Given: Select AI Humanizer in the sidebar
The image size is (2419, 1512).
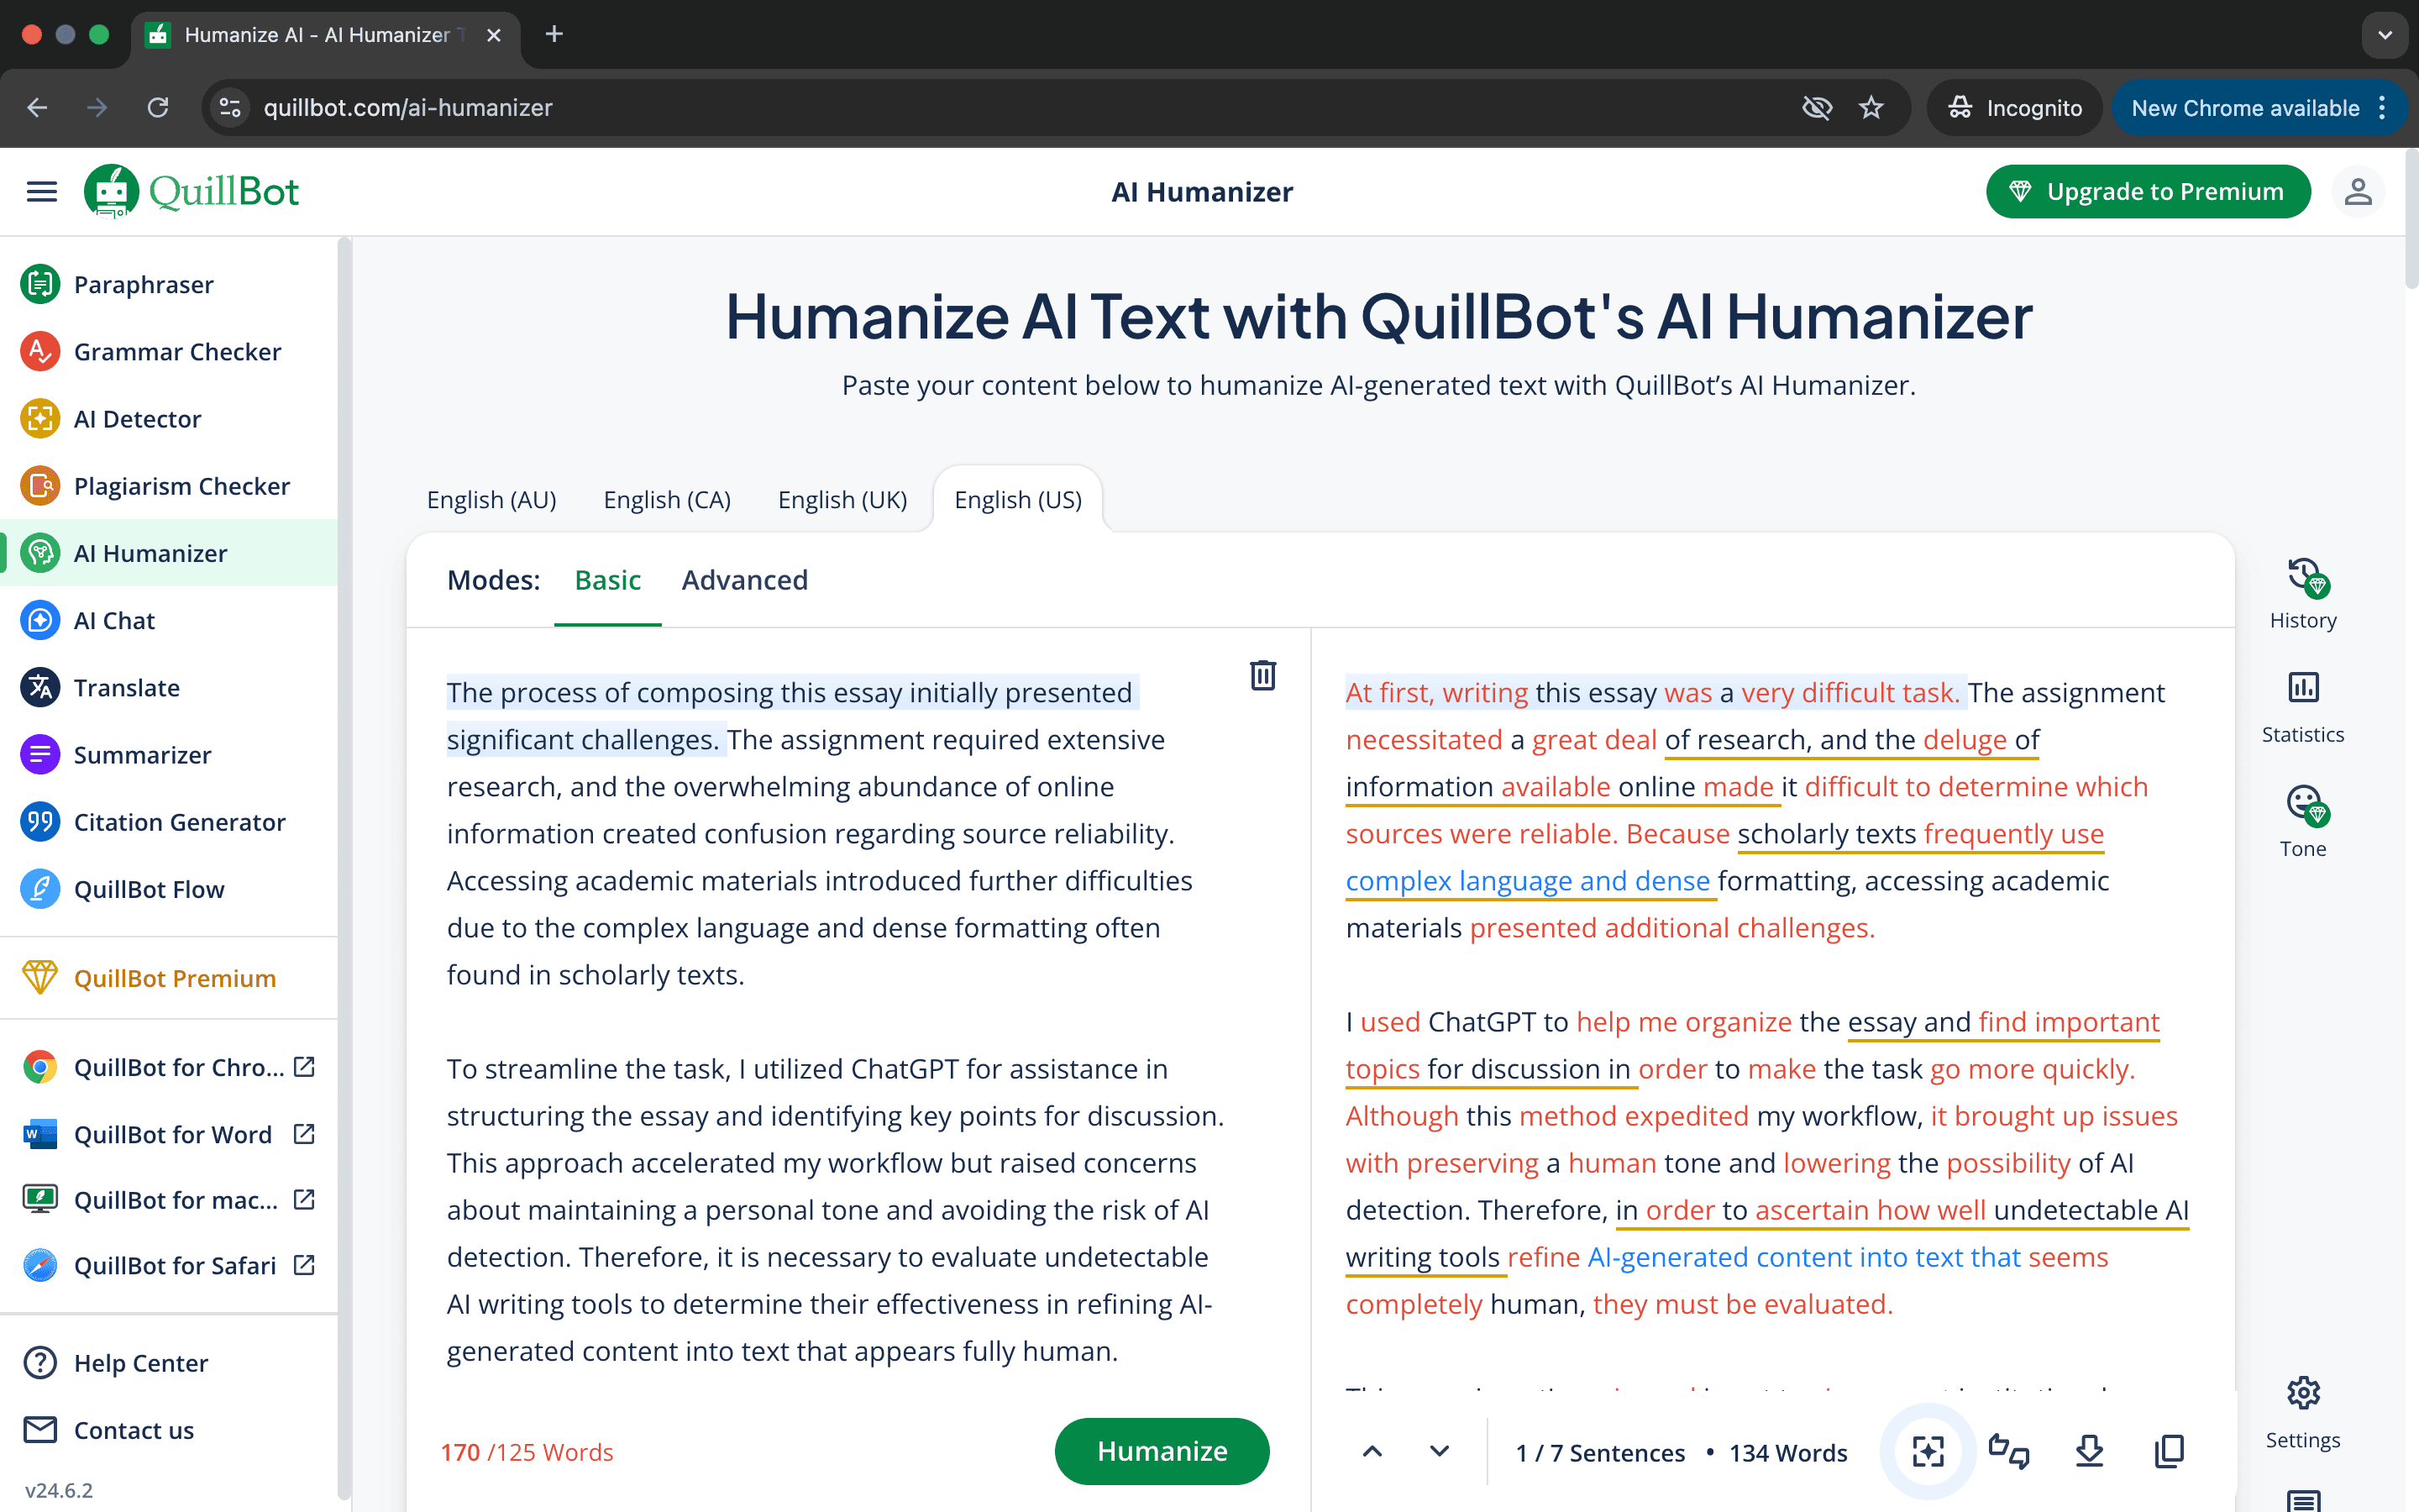Looking at the screenshot, I should click(169, 553).
